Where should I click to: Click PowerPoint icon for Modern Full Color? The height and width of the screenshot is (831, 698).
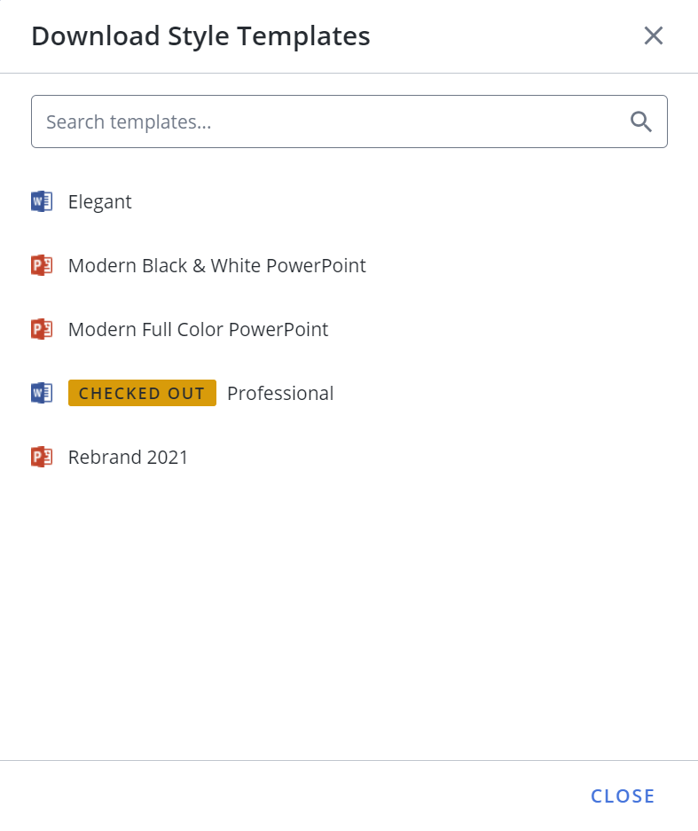click(42, 329)
